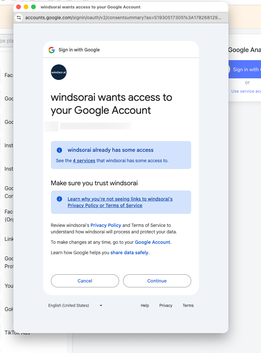Screen dimensions: 261x353
Task: Close the OAuth popup window with red button
Action: [19, 7]
